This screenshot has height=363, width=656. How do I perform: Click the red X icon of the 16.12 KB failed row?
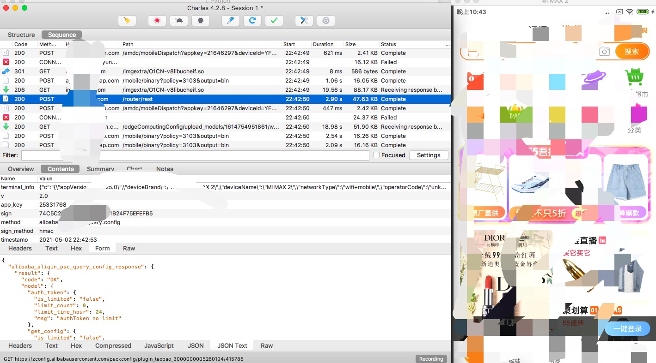point(6,62)
